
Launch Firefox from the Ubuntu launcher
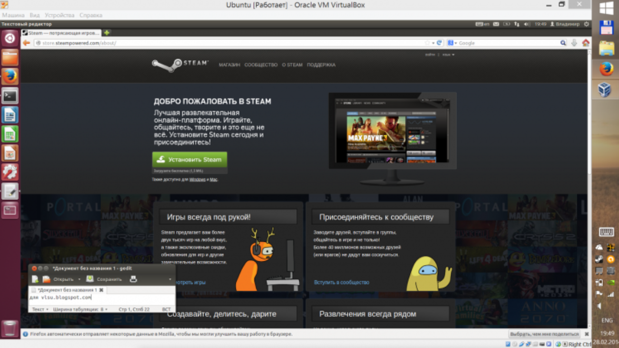pos(9,76)
